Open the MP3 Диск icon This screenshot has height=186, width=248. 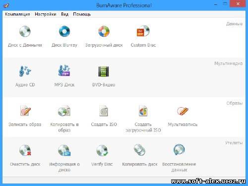point(64,70)
